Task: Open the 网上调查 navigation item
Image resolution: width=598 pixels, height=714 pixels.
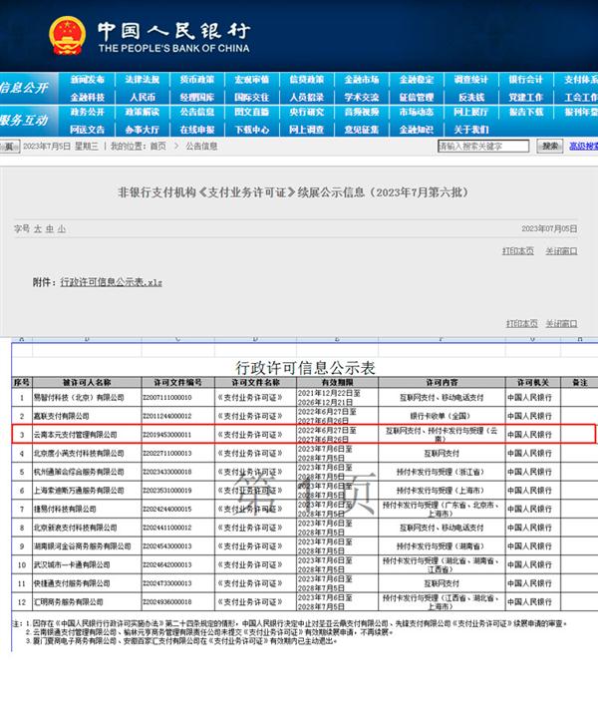Action: coord(307,130)
